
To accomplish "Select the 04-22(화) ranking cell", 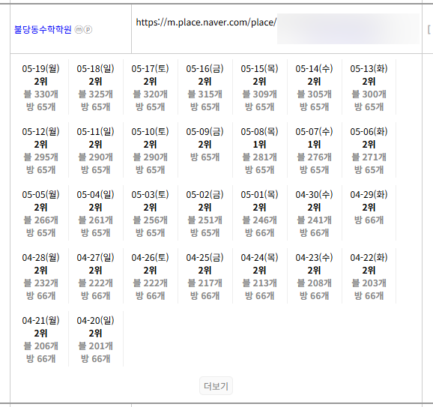I will (369, 277).
